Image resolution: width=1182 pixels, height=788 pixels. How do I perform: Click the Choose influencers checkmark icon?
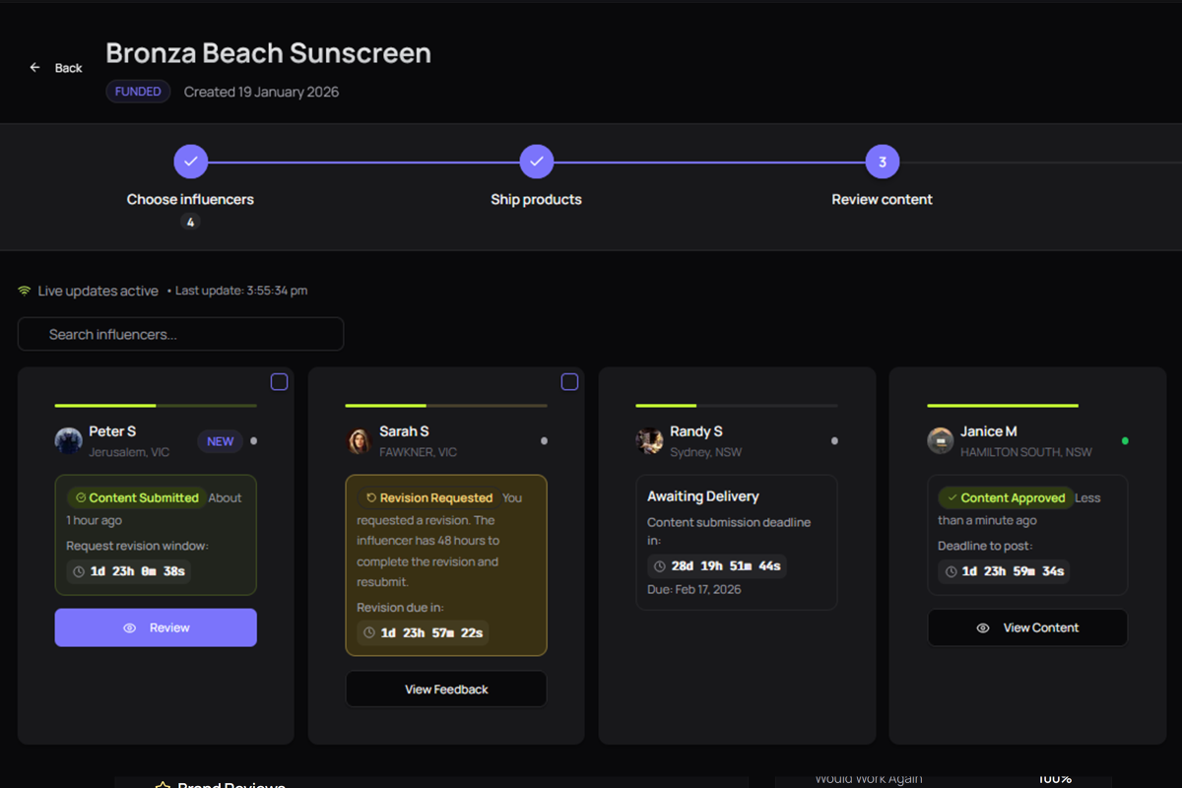coord(190,161)
